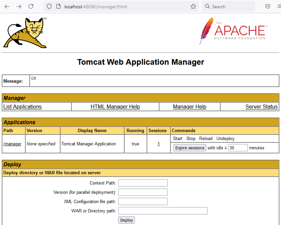
Task: Click the Manager section title
Action: pos(15,98)
